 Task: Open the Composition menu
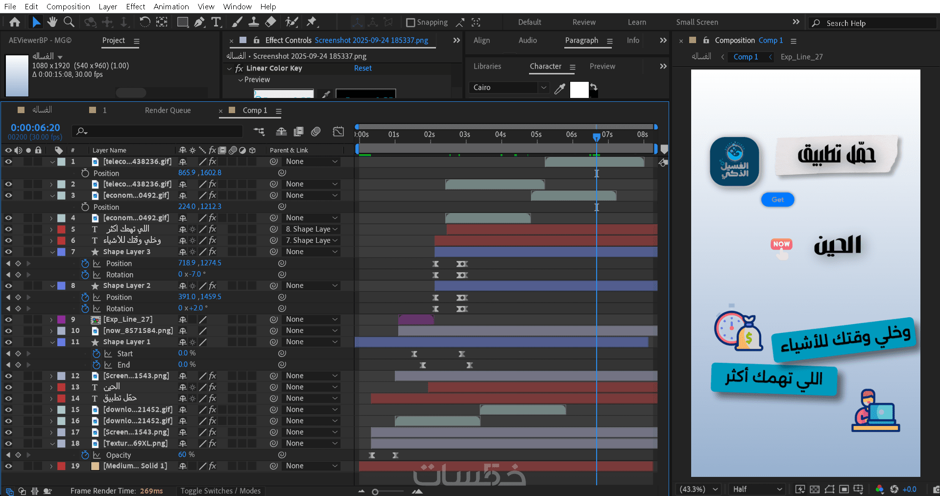(68, 6)
